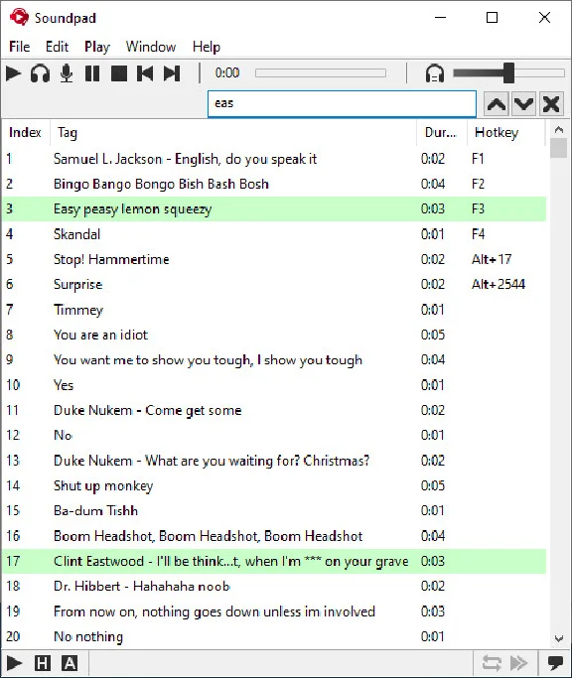Stop the sound with the square button
The image size is (572, 678).
[119, 73]
